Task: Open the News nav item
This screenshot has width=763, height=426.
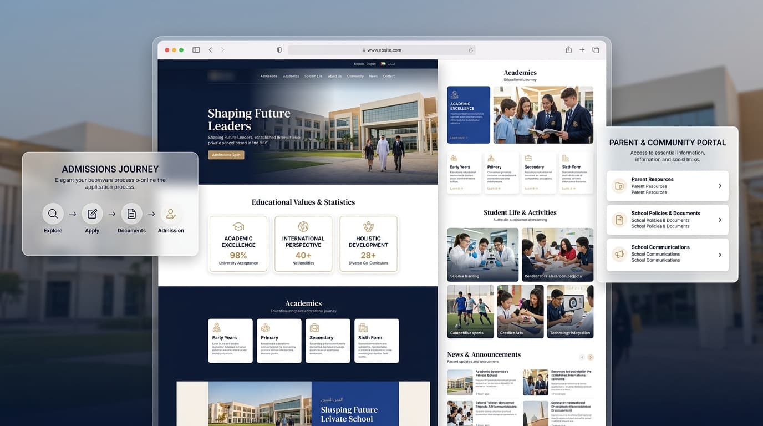Action: [x=373, y=76]
